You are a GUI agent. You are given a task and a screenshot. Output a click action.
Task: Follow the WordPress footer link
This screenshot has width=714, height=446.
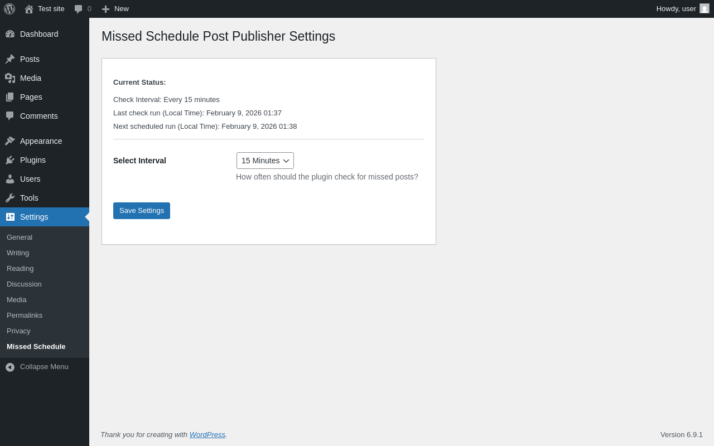pos(208,435)
